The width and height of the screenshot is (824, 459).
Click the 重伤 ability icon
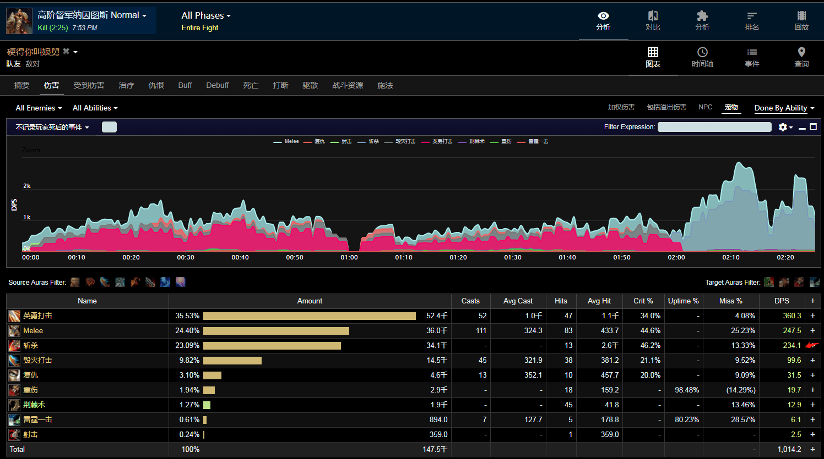[14, 390]
